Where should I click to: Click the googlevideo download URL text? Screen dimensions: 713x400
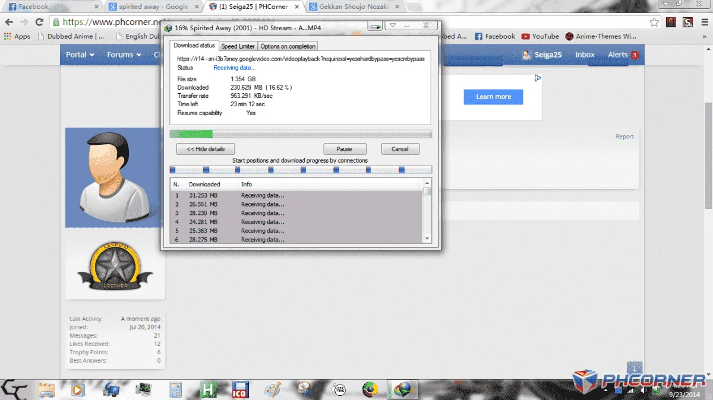point(301,59)
